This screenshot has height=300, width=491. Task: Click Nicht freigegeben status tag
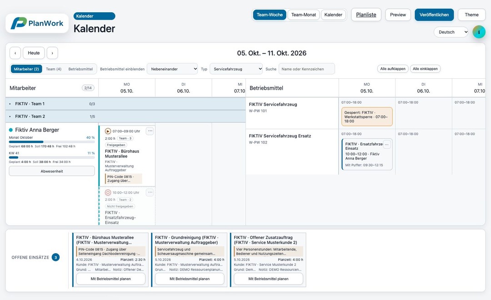(120, 206)
